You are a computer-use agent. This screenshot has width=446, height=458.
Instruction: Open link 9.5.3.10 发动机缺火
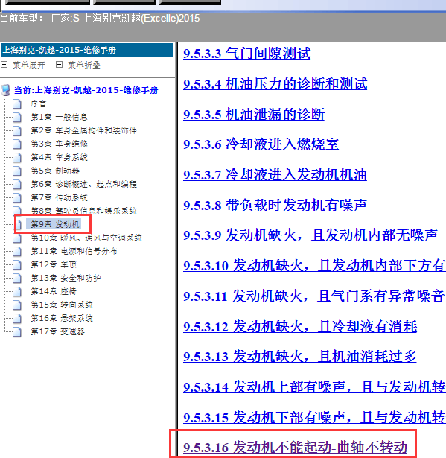[x=314, y=266]
